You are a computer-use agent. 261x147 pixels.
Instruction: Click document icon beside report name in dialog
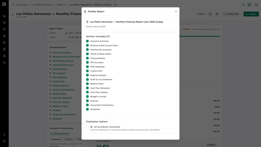click(87, 22)
